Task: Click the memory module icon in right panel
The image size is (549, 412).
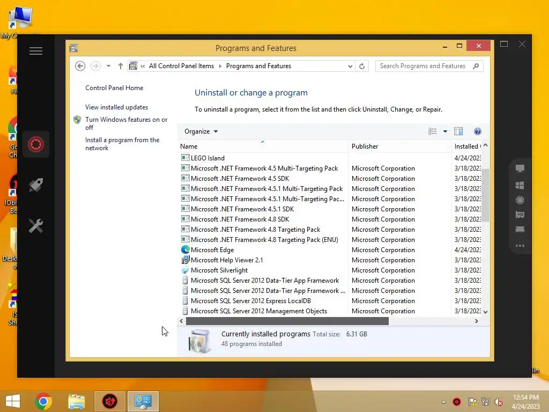Action: click(520, 230)
